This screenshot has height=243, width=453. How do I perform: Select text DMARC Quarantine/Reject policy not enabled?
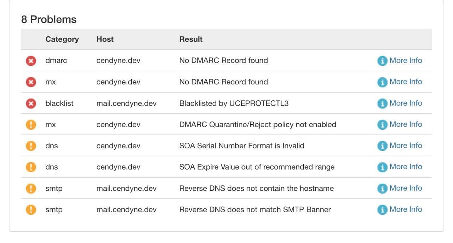[x=258, y=124]
